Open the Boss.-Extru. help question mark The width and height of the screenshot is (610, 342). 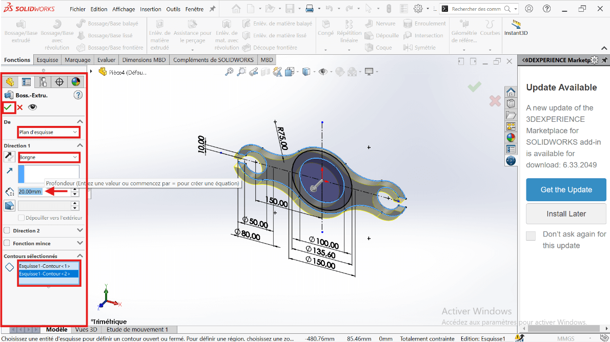pyautogui.click(x=78, y=95)
